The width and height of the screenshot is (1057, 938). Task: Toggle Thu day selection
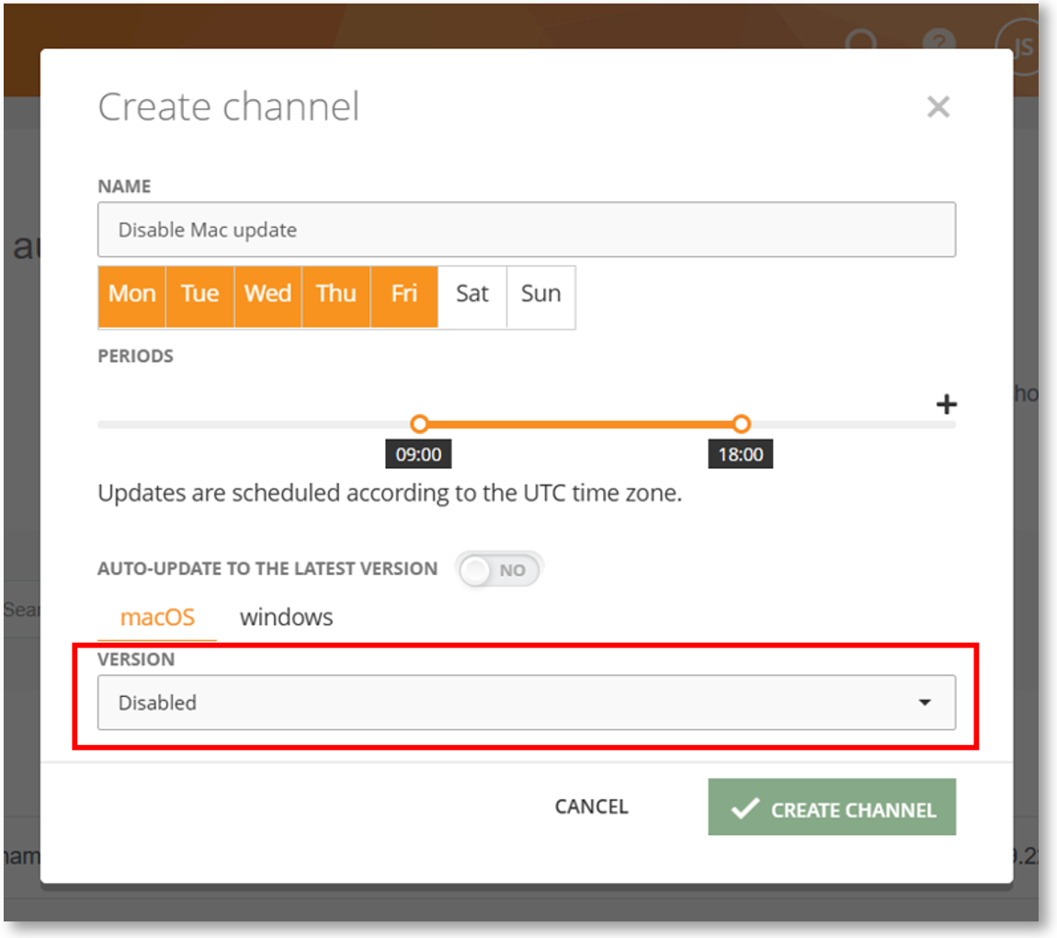[336, 297]
